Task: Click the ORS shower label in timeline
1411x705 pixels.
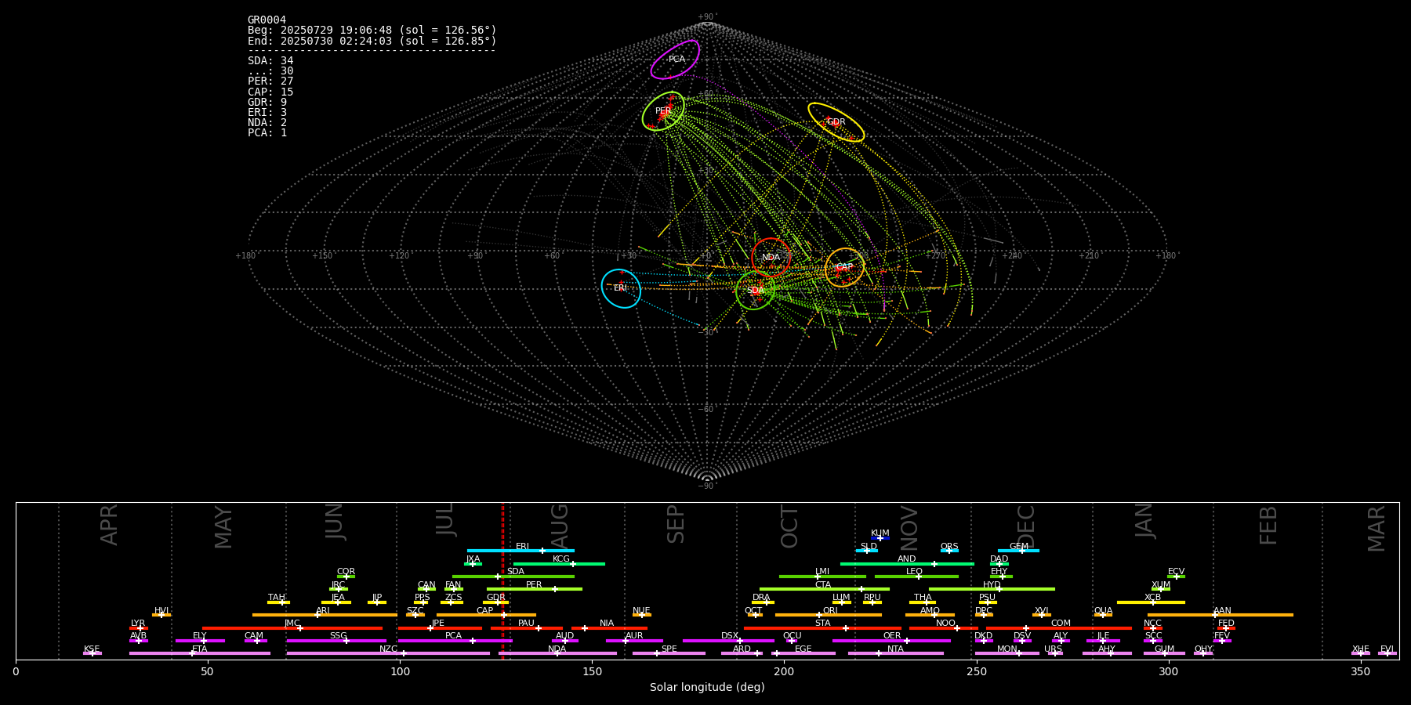Action: pyautogui.click(x=949, y=547)
